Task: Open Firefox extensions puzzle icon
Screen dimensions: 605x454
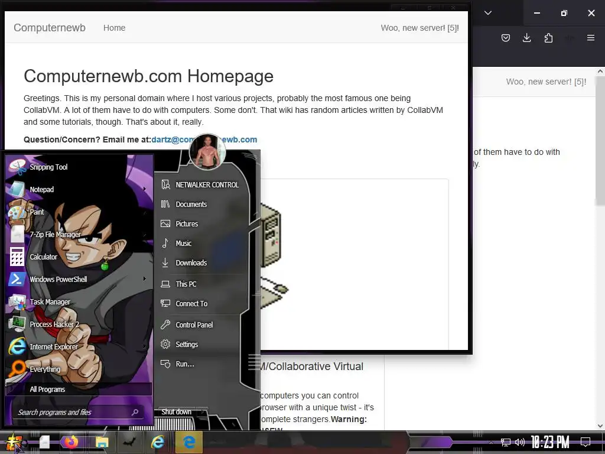Action: pyautogui.click(x=548, y=38)
